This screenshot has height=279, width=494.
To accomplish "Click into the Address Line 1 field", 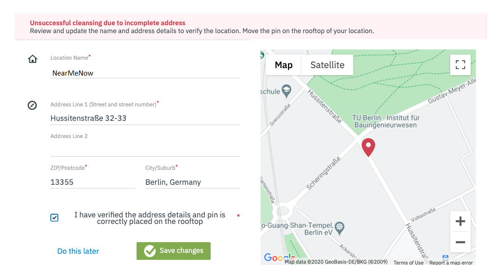I will click(x=145, y=119).
